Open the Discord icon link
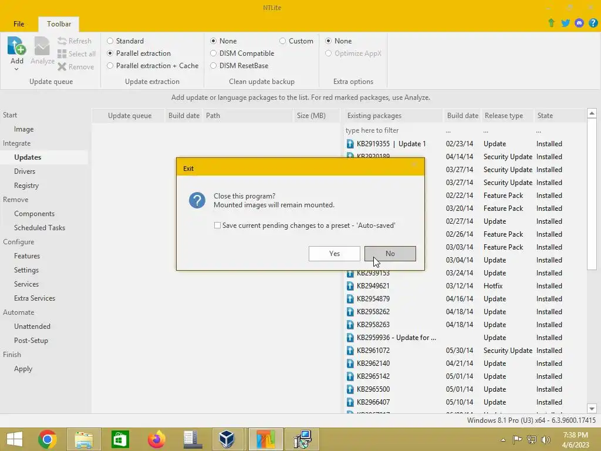601x451 pixels. (x=579, y=23)
